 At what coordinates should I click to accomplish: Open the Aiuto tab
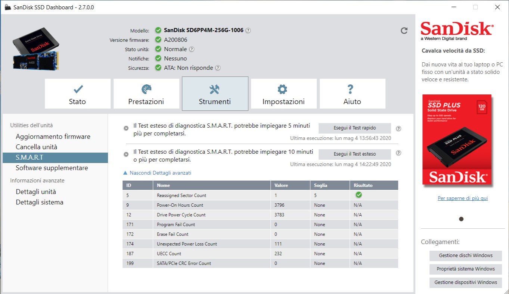coord(353,94)
